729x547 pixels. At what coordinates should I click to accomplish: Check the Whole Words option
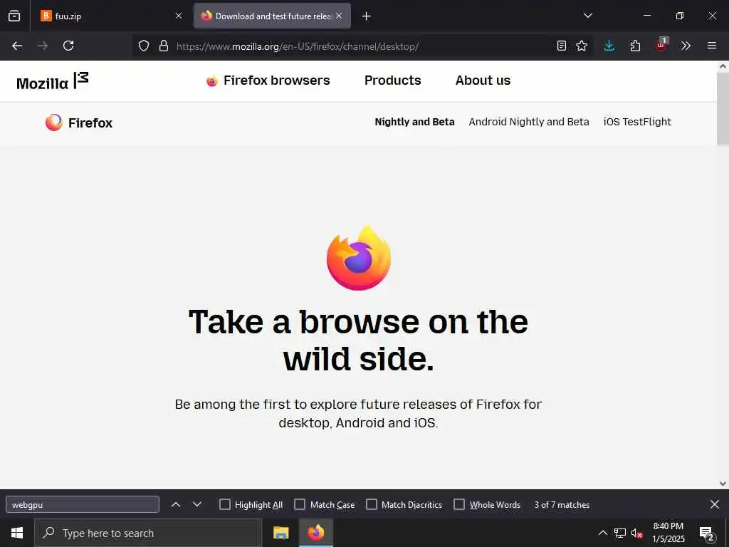[x=459, y=505]
